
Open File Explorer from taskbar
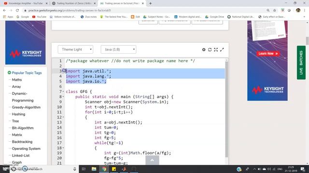[x=94, y=169]
